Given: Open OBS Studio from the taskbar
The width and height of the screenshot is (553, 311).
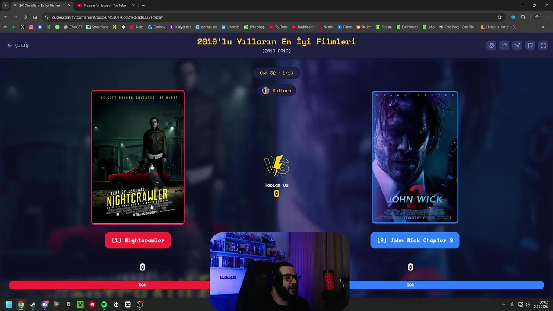Looking at the screenshot, I should [140, 305].
